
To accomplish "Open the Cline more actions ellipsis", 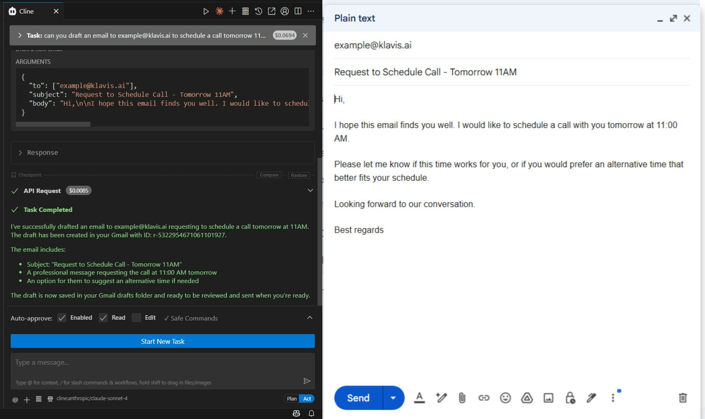I will (x=311, y=11).
